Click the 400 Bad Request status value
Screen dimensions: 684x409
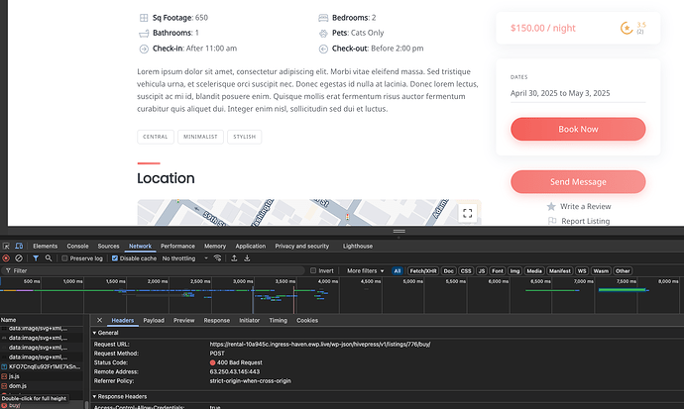point(236,362)
